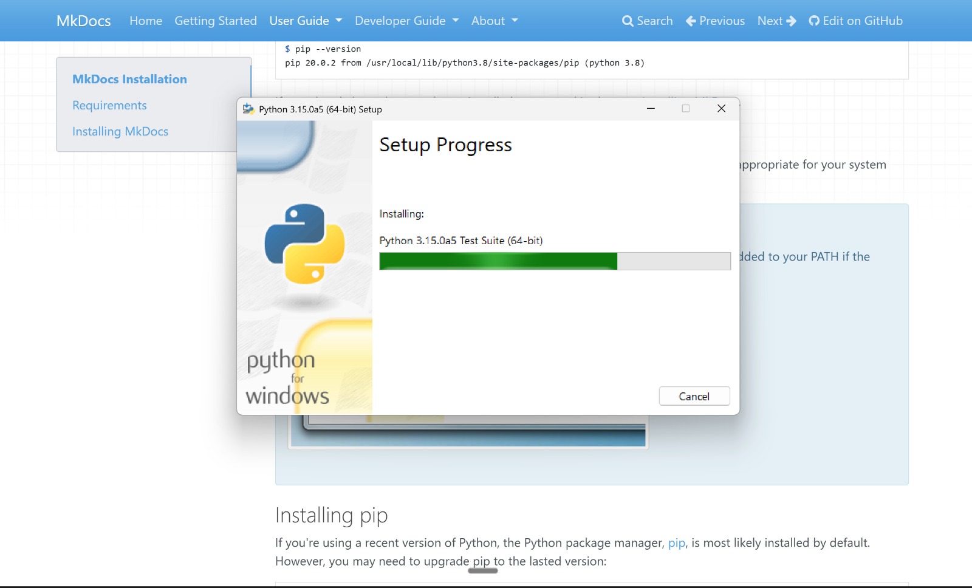
Task: Open the Home page in navbar
Action: [146, 21]
